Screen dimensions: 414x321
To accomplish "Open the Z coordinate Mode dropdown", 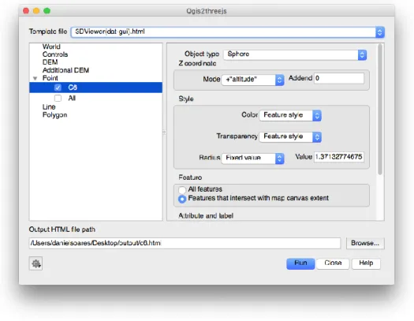I will coord(252,80).
